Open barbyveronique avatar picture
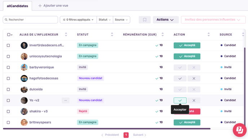248x139 pixels. point(24,67)
